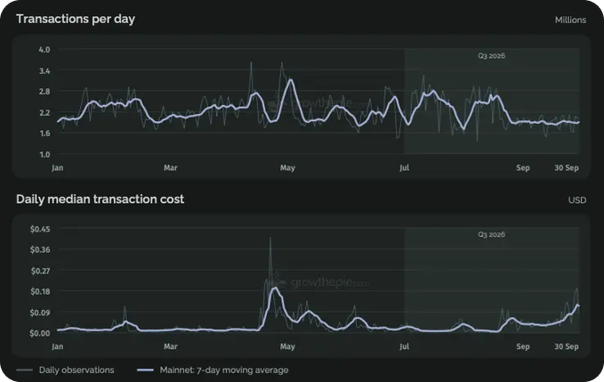Click the '2.2' y-axis value
The width and height of the screenshot is (604, 382).
[44, 112]
